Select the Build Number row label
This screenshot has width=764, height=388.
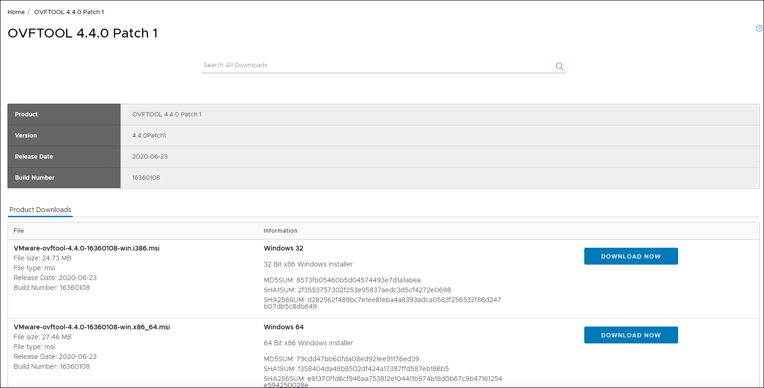[35, 178]
